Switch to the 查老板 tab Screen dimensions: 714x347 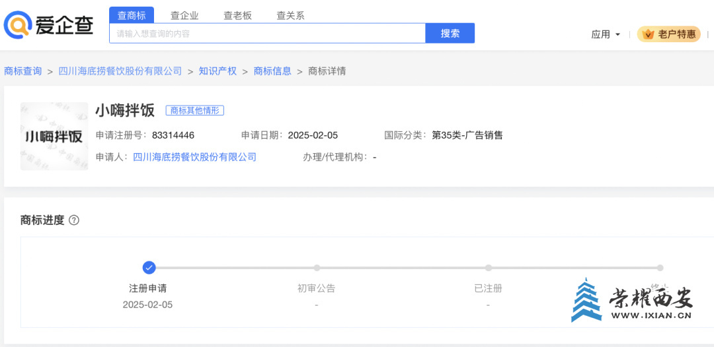pyautogui.click(x=237, y=15)
